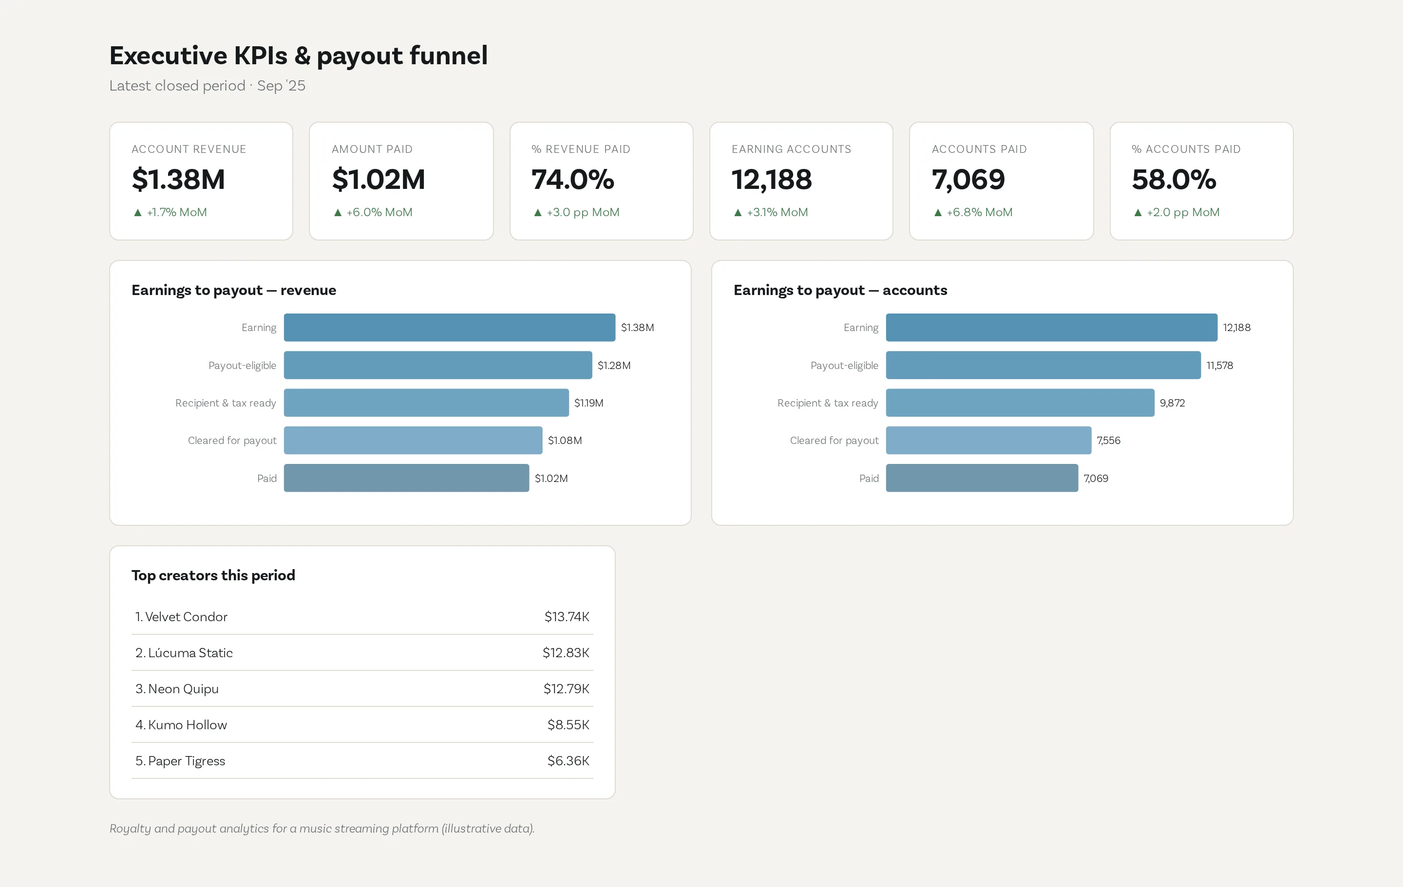Click the up arrow beside +2.0 pp MoM

point(1138,213)
